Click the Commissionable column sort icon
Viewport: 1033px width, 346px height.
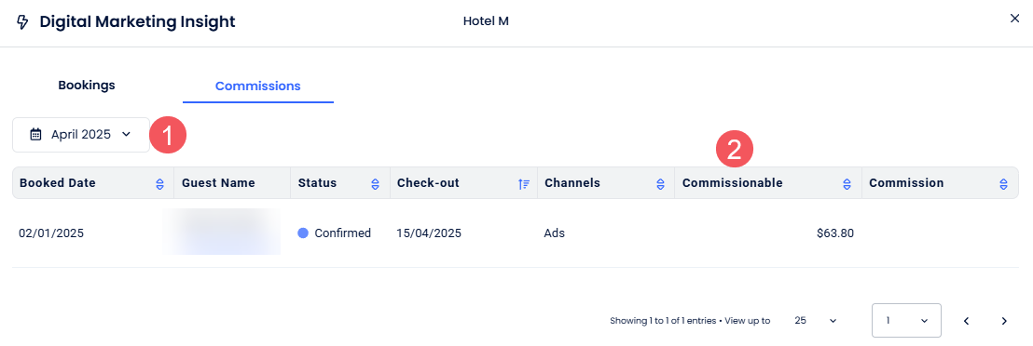[847, 184]
